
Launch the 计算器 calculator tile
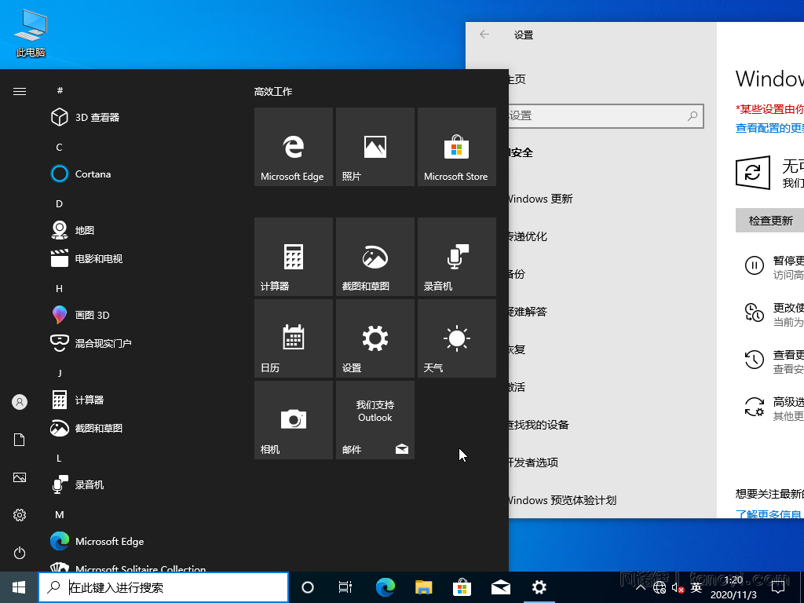click(294, 257)
